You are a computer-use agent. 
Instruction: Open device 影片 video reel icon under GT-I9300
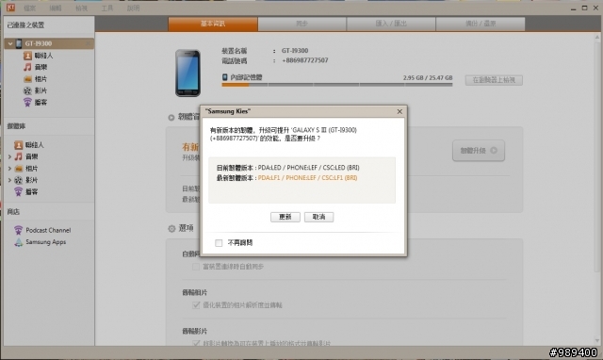pos(27,90)
